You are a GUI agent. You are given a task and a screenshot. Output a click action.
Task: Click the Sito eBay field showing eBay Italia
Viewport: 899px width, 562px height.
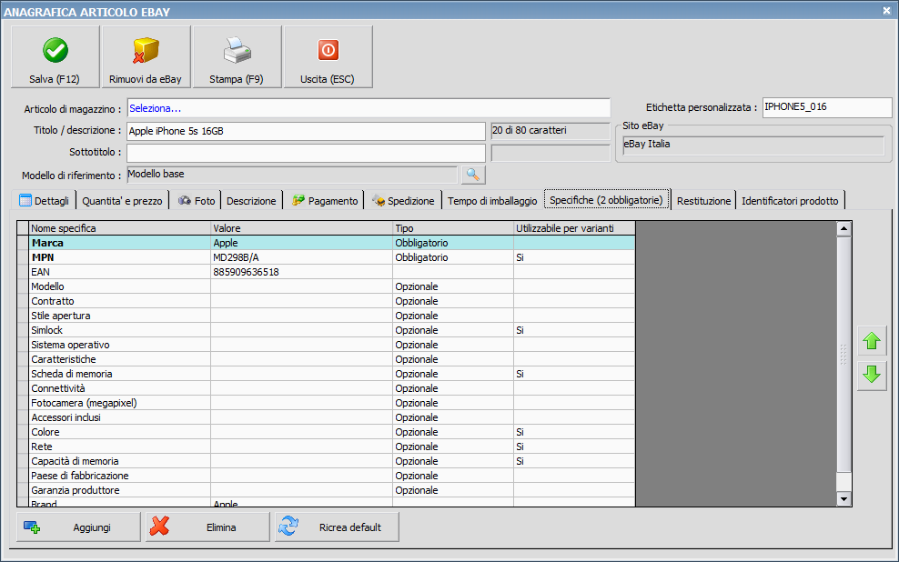click(x=753, y=145)
